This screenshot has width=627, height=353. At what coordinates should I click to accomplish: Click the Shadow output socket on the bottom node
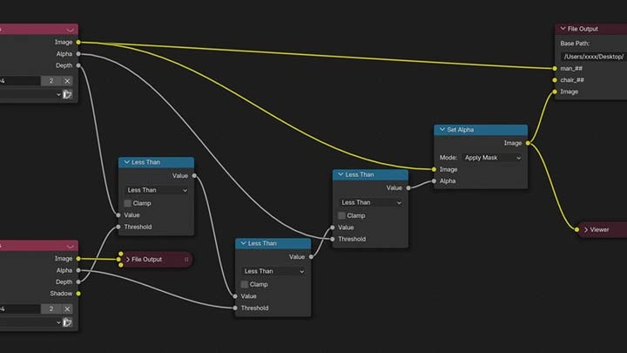coord(78,293)
